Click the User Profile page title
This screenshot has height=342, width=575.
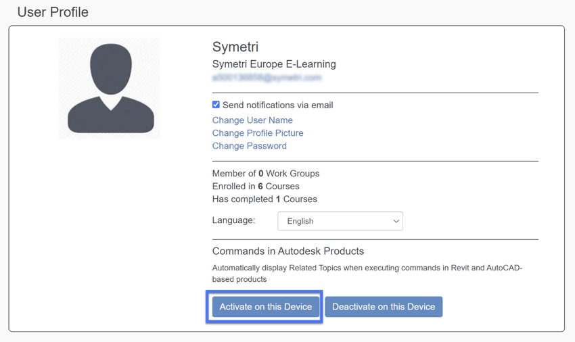coord(53,12)
